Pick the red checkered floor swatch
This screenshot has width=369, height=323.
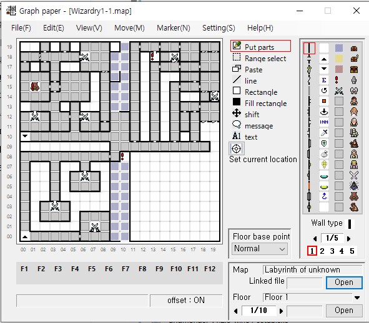339,69
